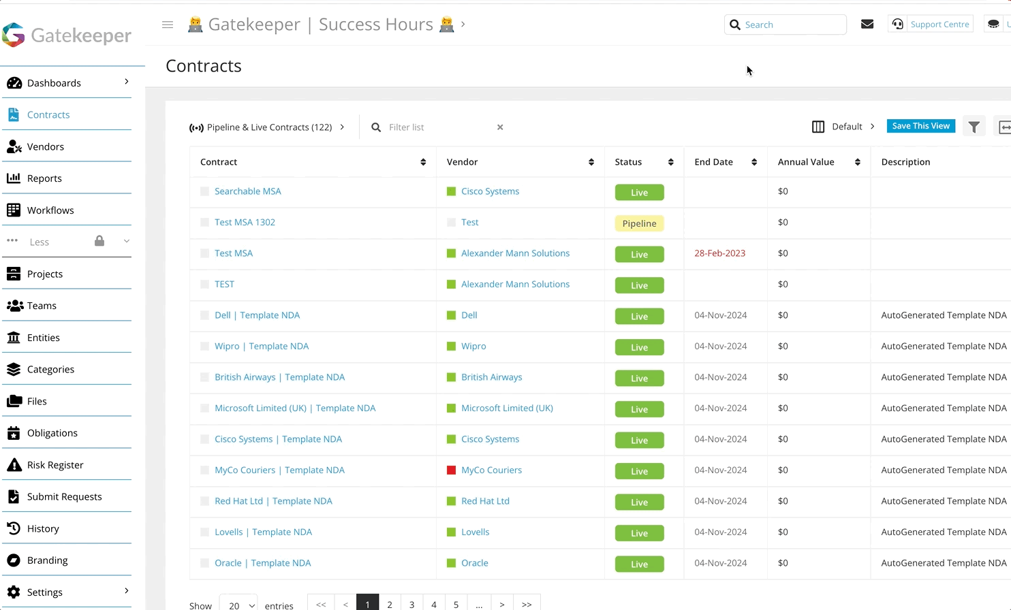
Task: Tick the checkbox for Wipro | Template NDA
Action: click(204, 346)
